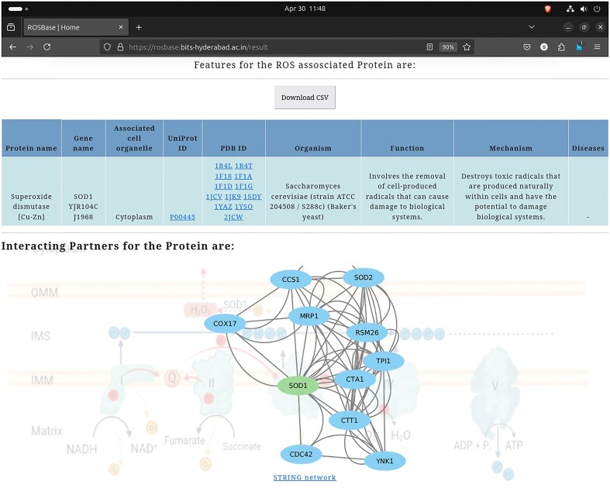Open the shield tracking protection icon
Screen dimensions: 610x488
108,47
